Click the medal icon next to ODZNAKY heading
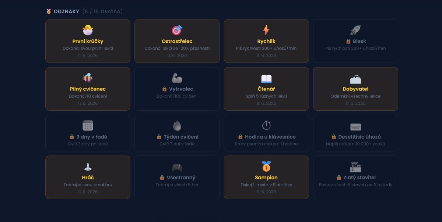442x222 pixels. (49, 11)
